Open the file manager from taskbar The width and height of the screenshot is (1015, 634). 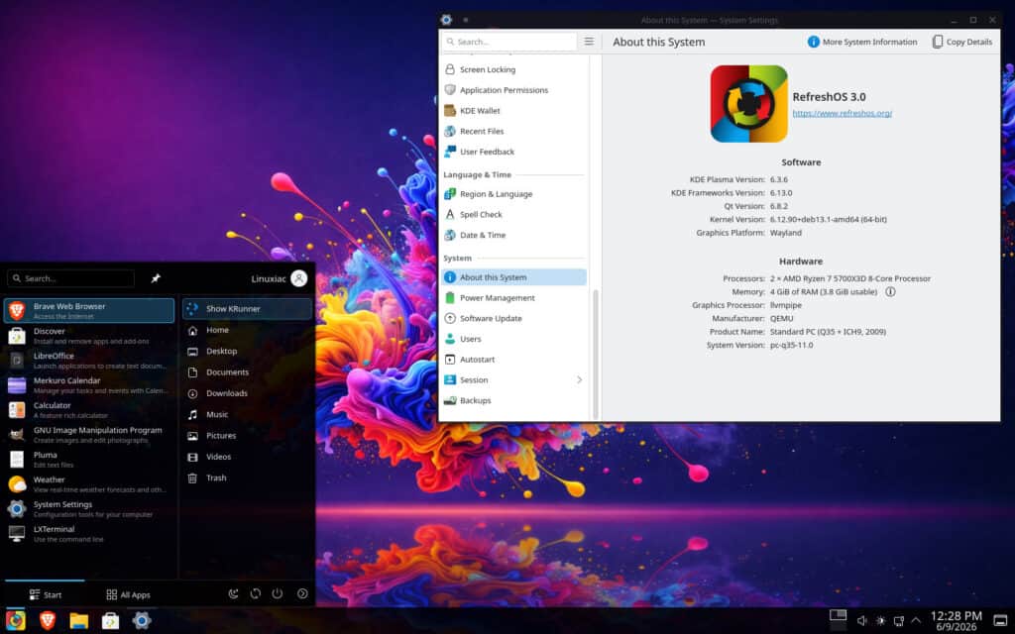pyautogui.click(x=79, y=620)
